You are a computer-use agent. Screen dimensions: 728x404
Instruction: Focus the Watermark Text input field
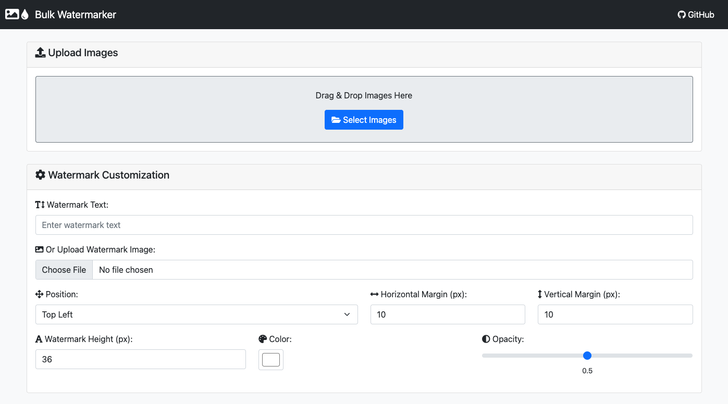point(364,225)
